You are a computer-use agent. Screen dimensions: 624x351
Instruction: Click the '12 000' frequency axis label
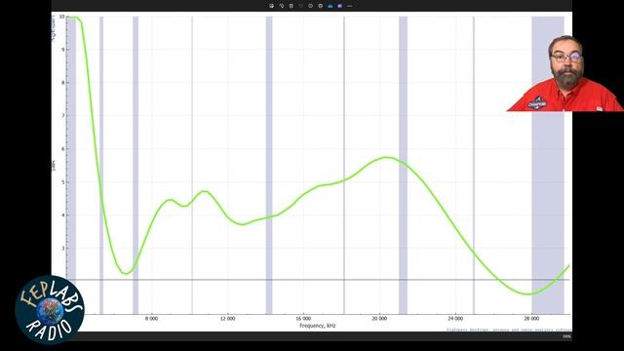(227, 319)
